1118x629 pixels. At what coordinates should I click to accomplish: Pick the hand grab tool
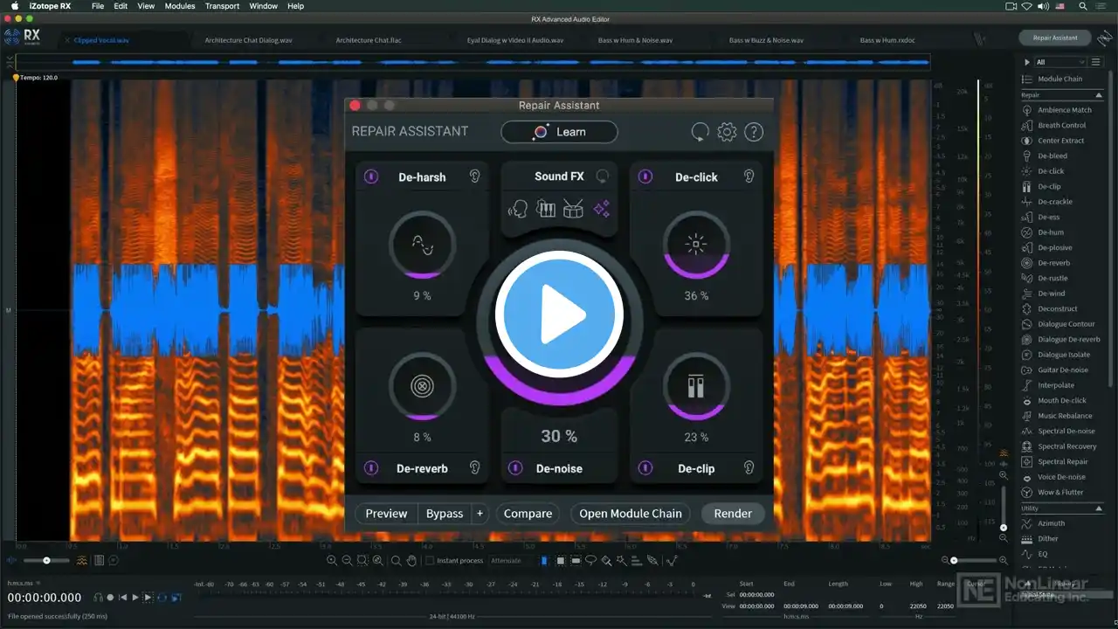tap(411, 561)
